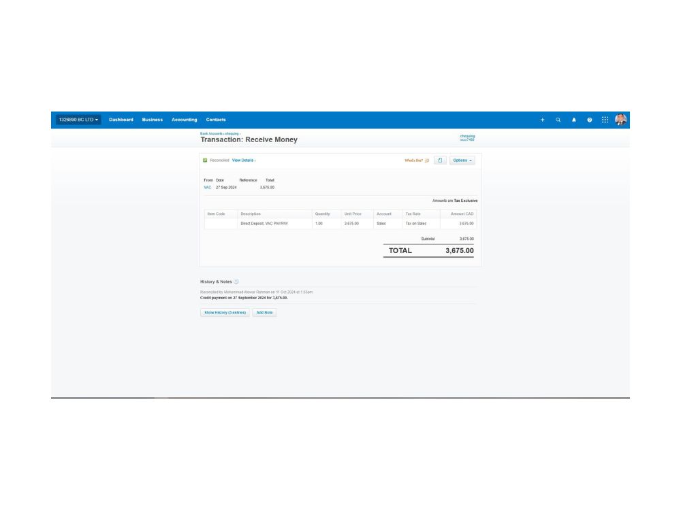Open the VAC contact link
This screenshot has width=681, height=510.
pos(207,188)
